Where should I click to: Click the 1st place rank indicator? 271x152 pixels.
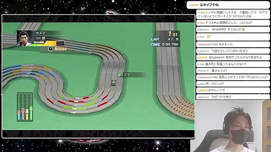173,34
